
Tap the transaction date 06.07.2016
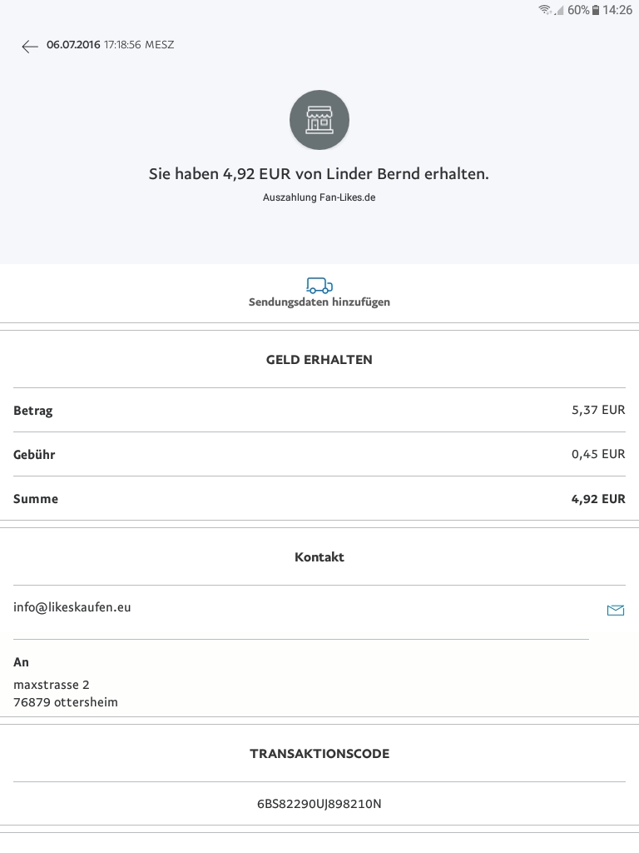click(x=73, y=45)
